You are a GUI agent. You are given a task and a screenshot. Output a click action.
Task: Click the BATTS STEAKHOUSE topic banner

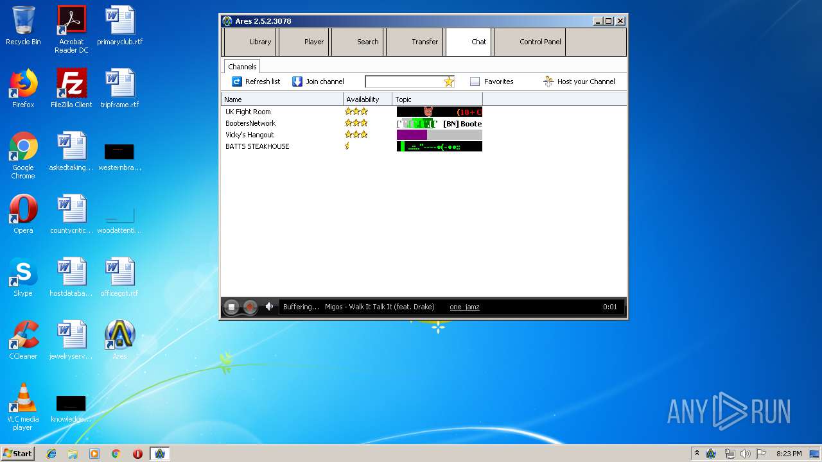(439, 146)
